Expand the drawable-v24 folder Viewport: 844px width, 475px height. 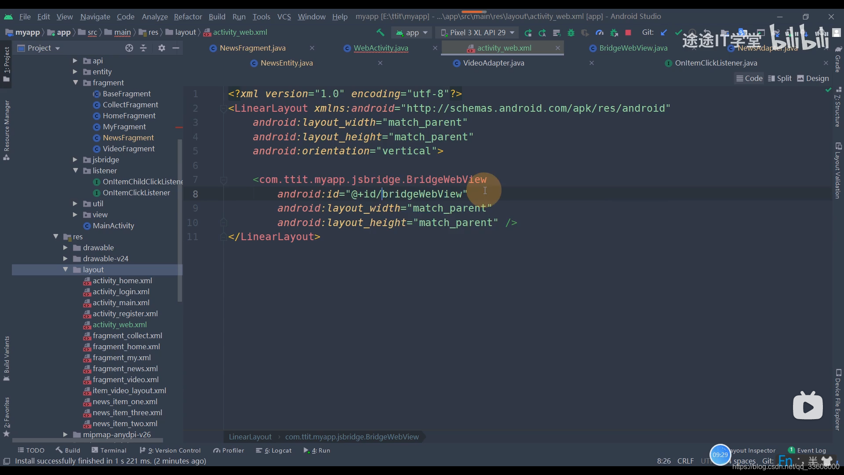[x=65, y=259]
